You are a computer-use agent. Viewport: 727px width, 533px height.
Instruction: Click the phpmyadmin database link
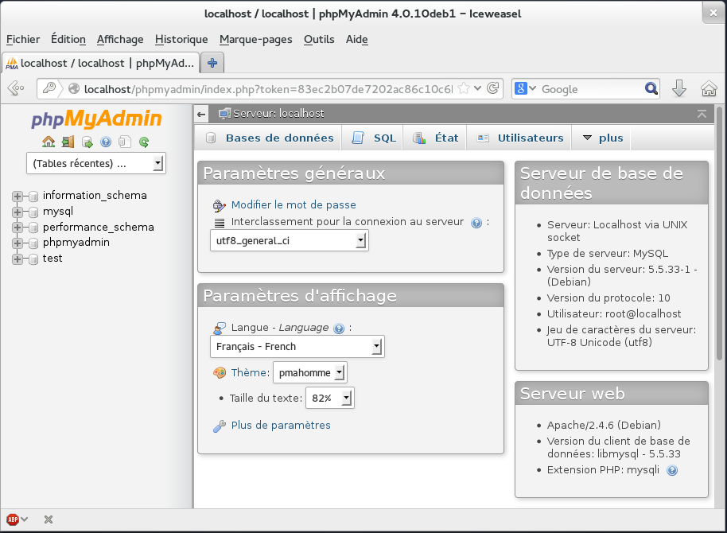(x=76, y=242)
